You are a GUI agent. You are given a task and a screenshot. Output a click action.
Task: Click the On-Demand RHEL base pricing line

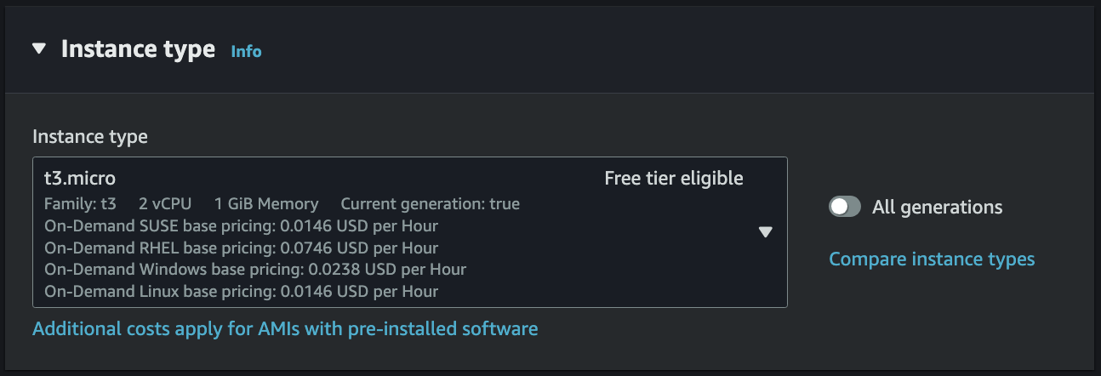241,248
